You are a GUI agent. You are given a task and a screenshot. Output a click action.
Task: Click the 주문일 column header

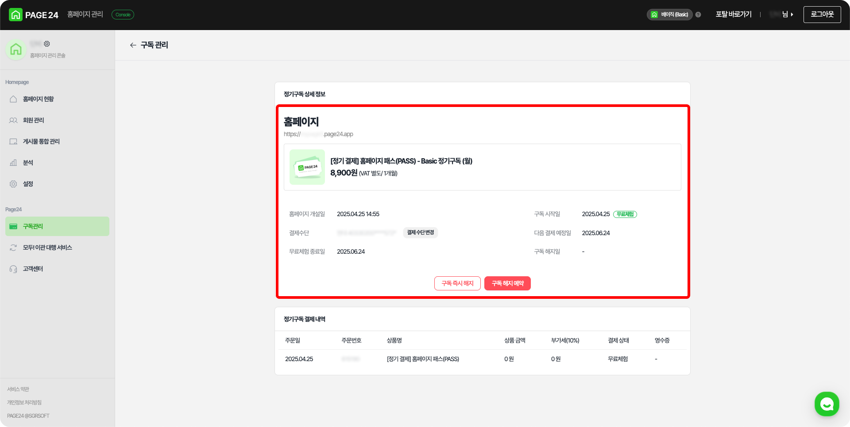293,340
